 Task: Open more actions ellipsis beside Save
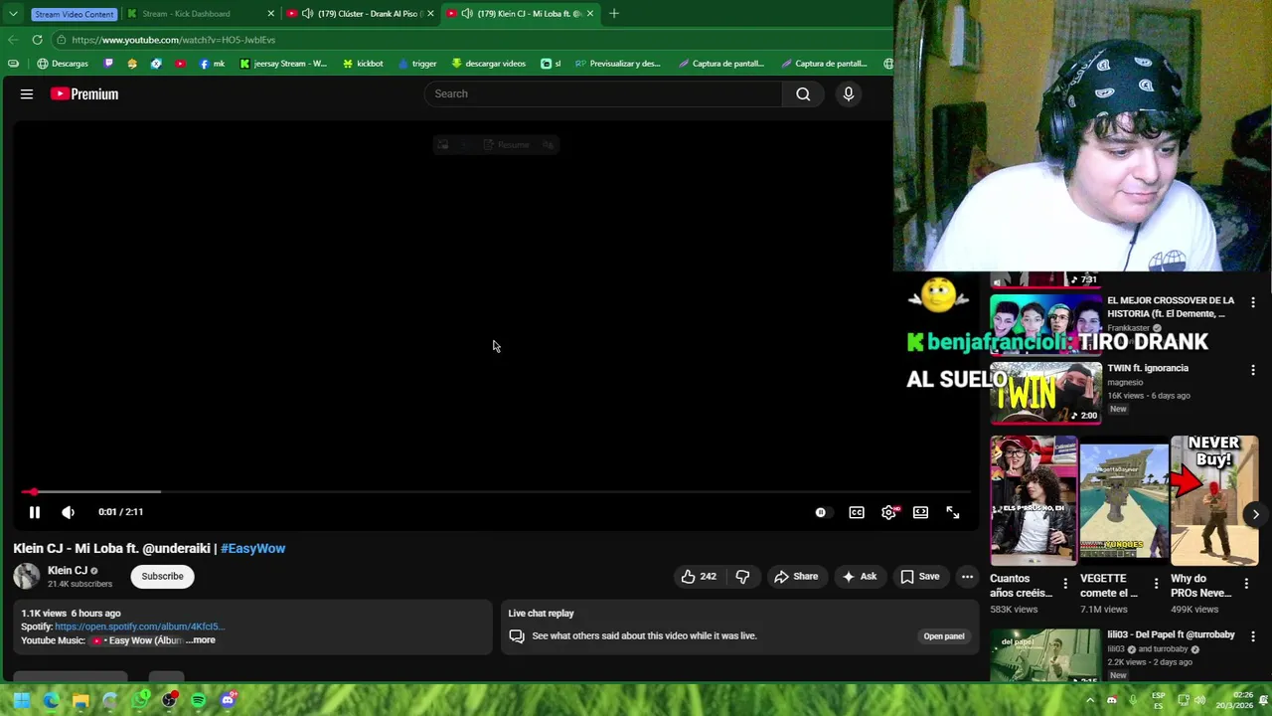click(x=967, y=576)
